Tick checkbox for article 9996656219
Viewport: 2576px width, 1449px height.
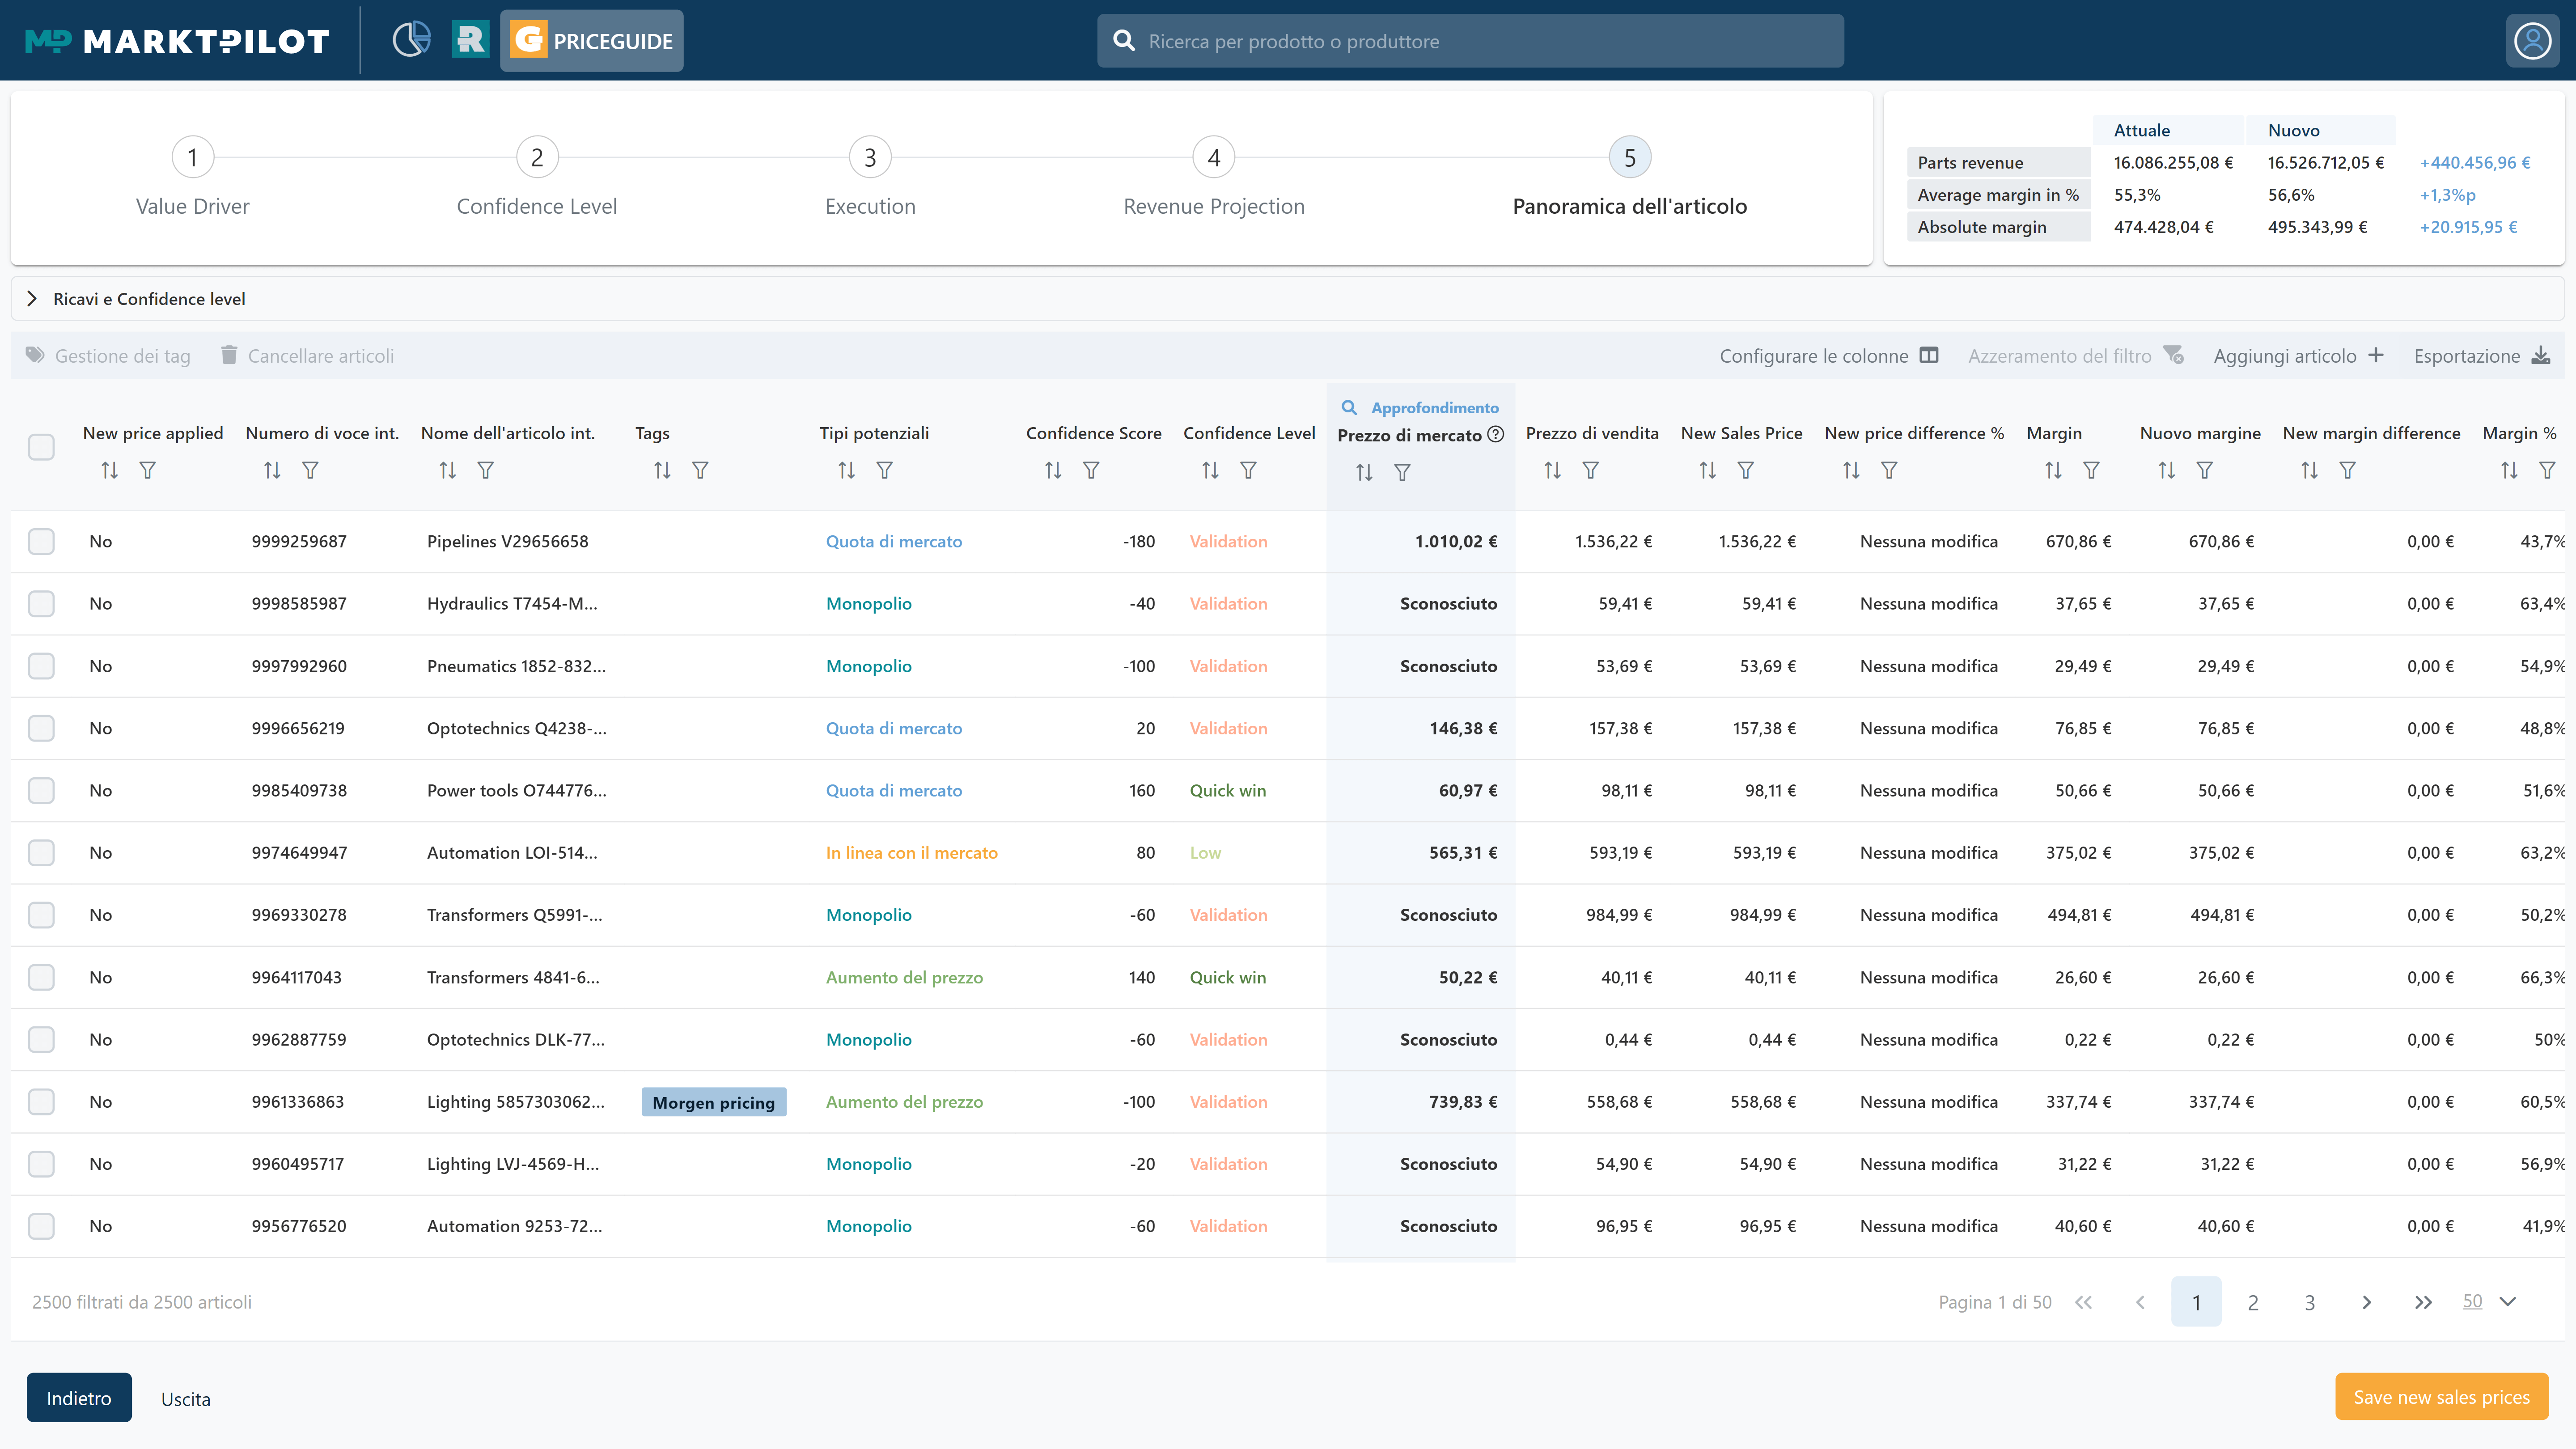click(x=41, y=728)
